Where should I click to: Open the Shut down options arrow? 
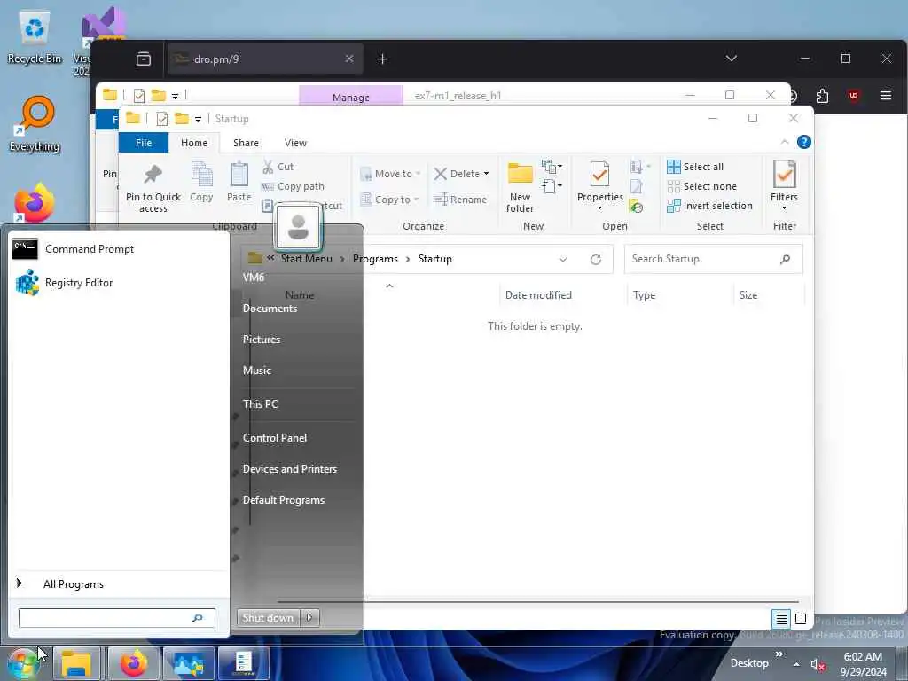309,618
